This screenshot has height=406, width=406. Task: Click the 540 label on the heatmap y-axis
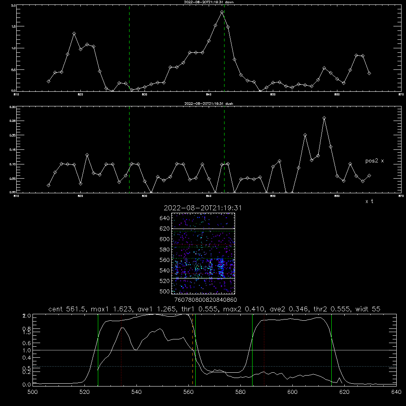pos(165,270)
